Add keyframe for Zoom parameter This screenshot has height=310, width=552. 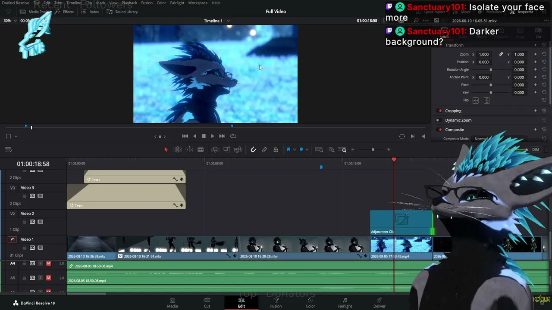(536, 55)
